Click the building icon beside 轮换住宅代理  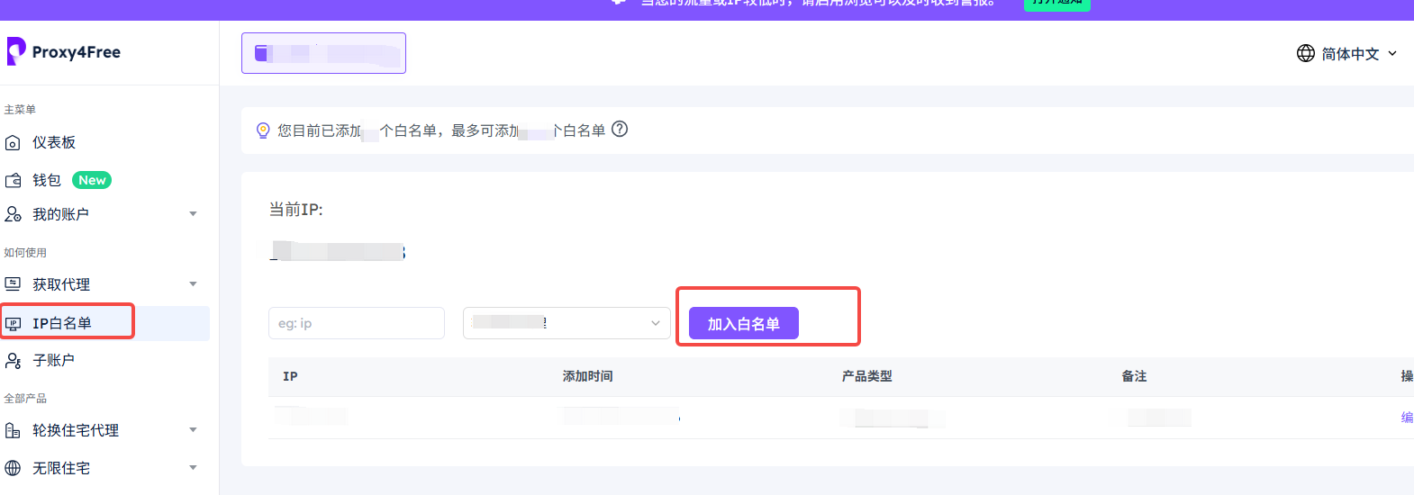coord(13,431)
